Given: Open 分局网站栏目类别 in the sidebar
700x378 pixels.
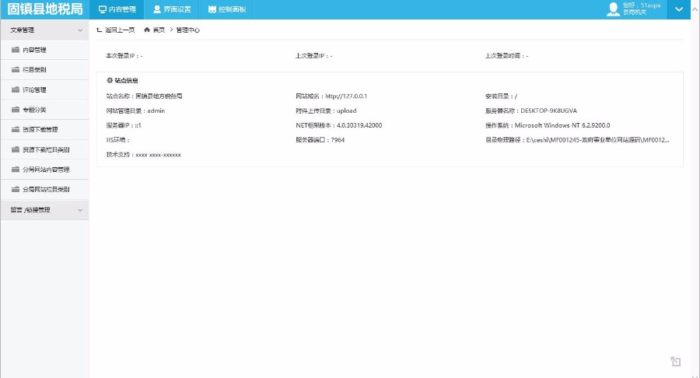Looking at the screenshot, I should [46, 190].
